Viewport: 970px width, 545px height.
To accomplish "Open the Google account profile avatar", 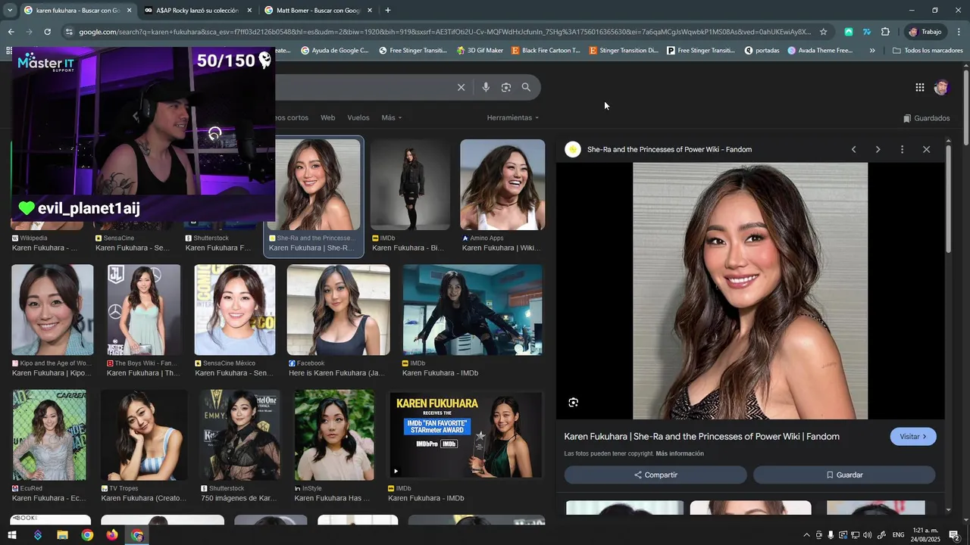I will (941, 88).
